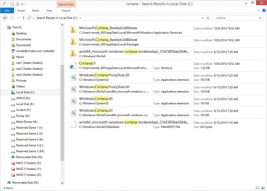This screenshot has width=267, height=191.
Task: Select WIN10 (D:) drive
Action: (23, 98)
